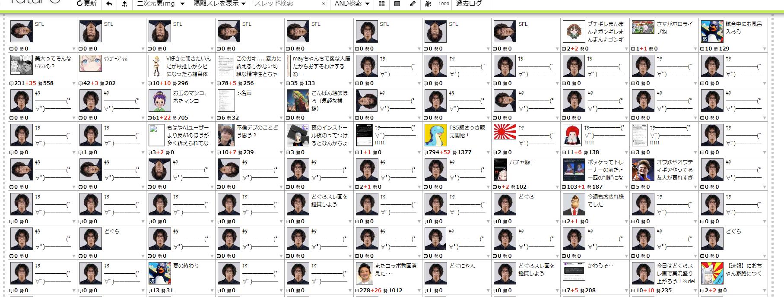Open the 二次元裏img board dropdown

160,3
